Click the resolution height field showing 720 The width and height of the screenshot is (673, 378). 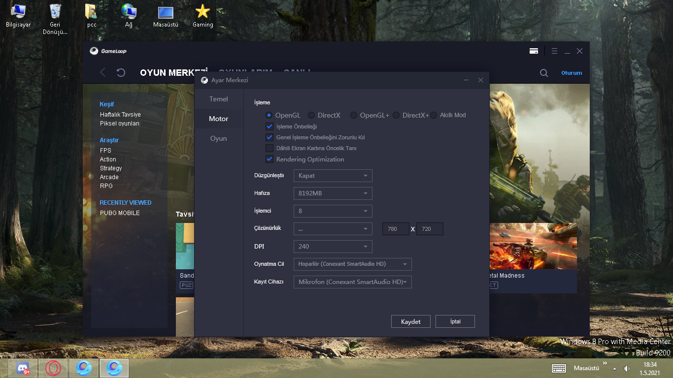click(x=430, y=229)
